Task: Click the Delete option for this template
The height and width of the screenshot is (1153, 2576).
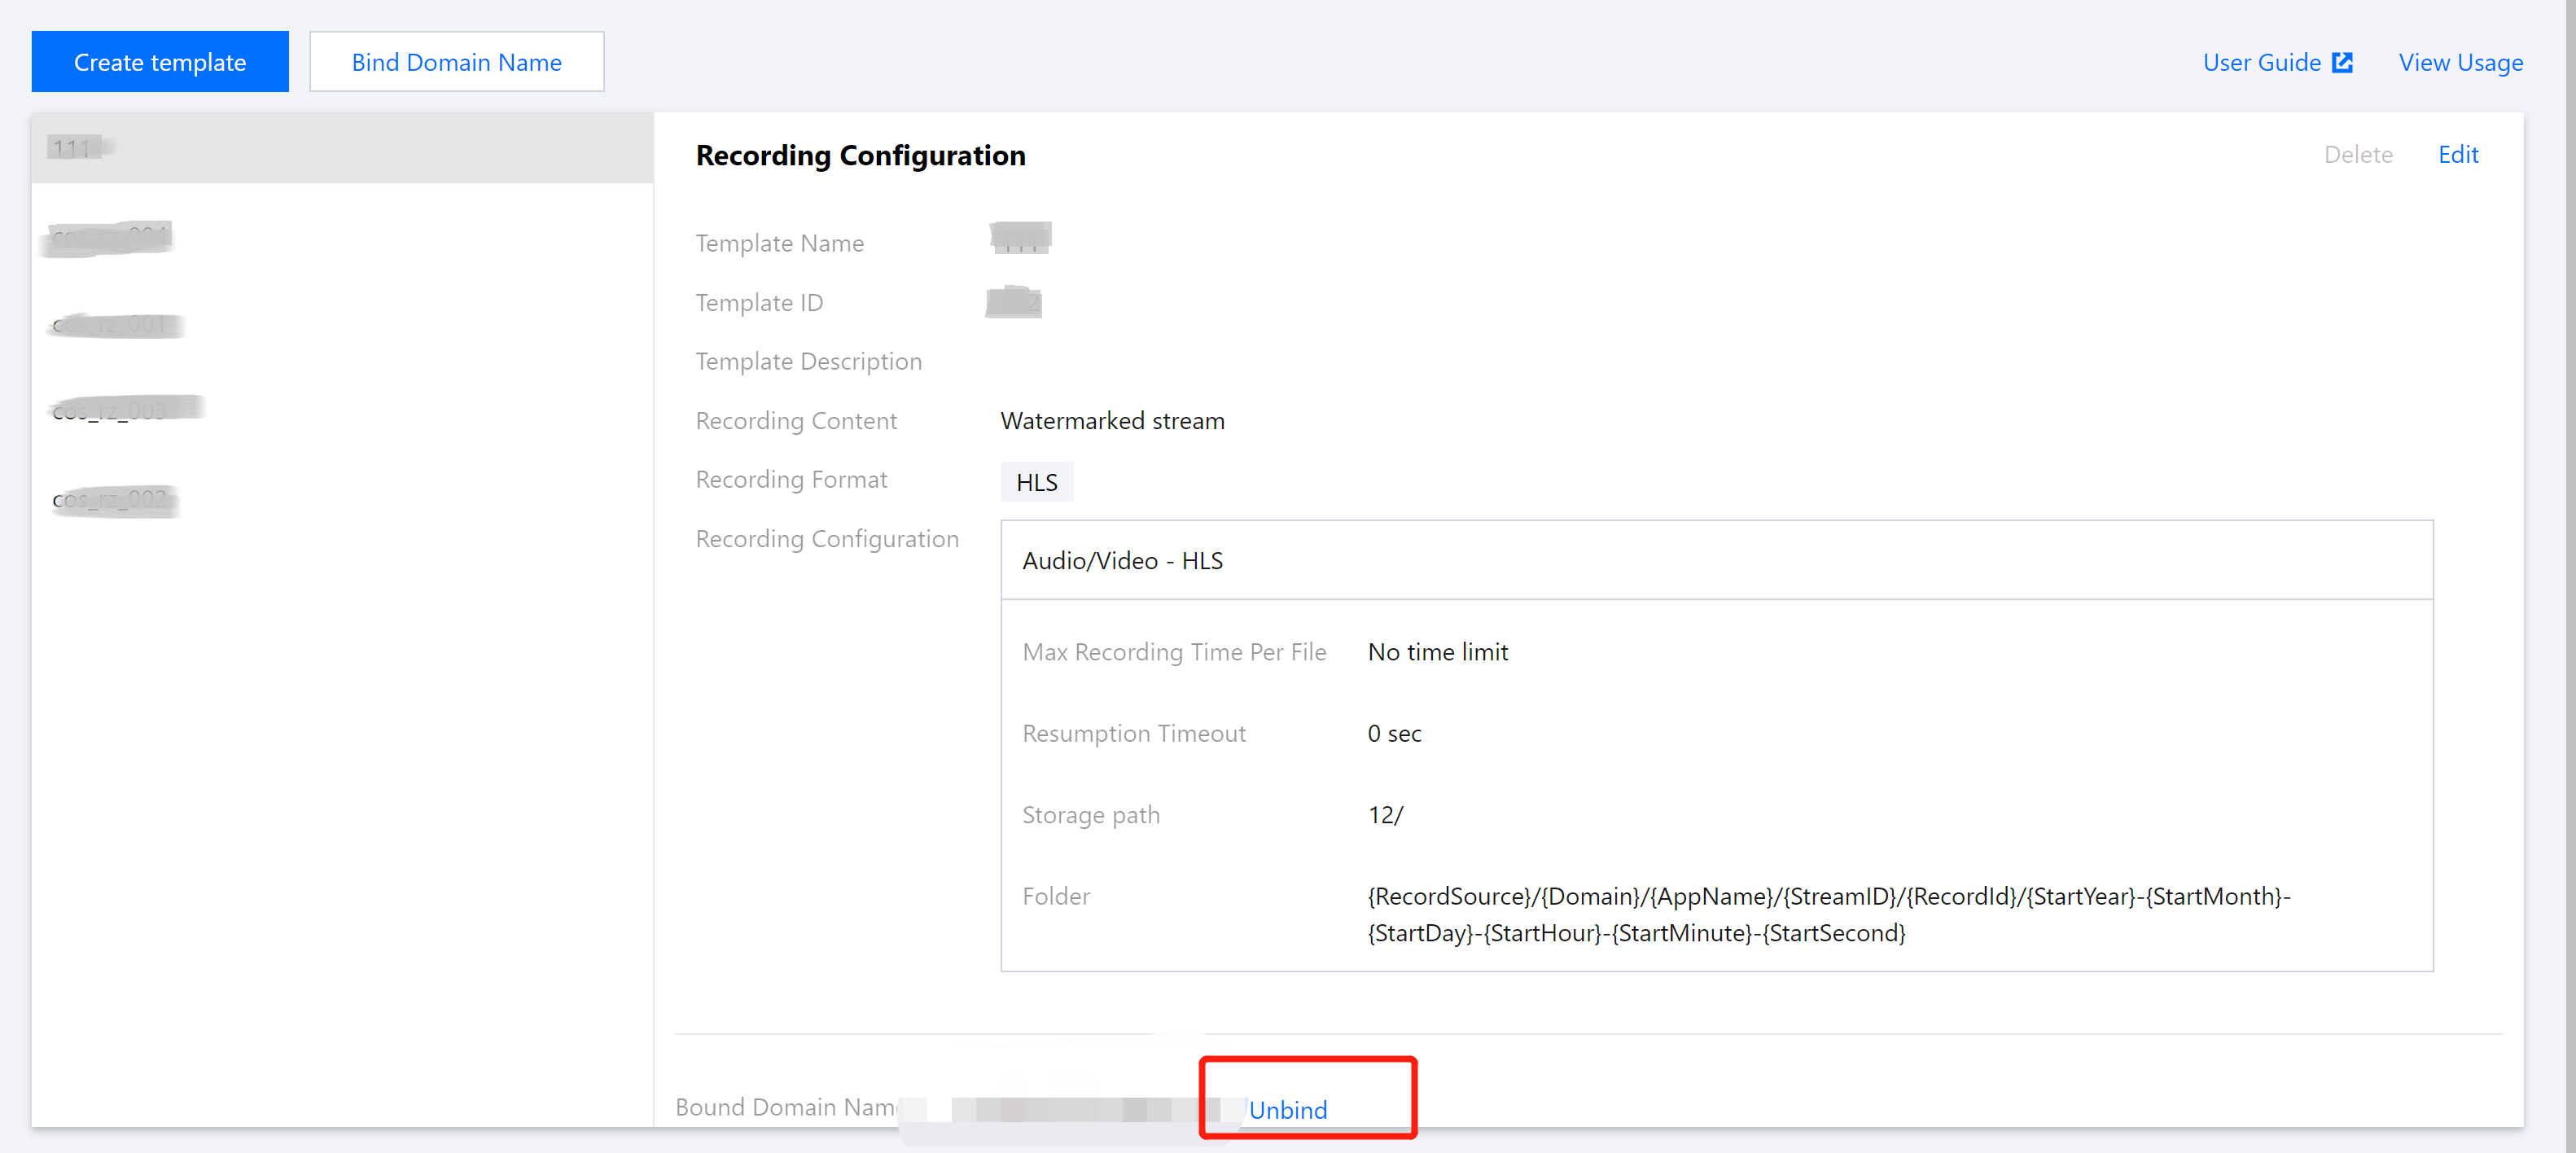Action: click(x=2359, y=154)
